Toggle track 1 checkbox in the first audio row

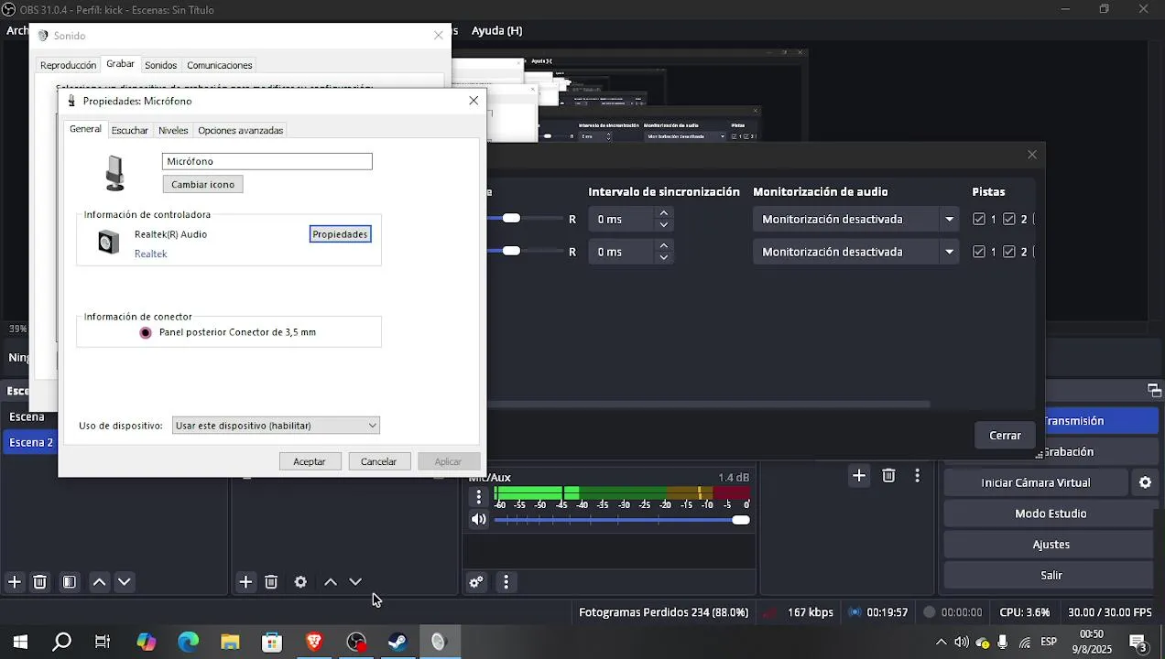[979, 219]
